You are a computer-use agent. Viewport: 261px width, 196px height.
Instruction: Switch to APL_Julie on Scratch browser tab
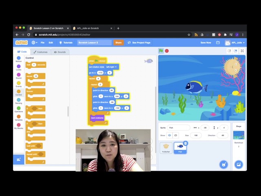coord(93,28)
